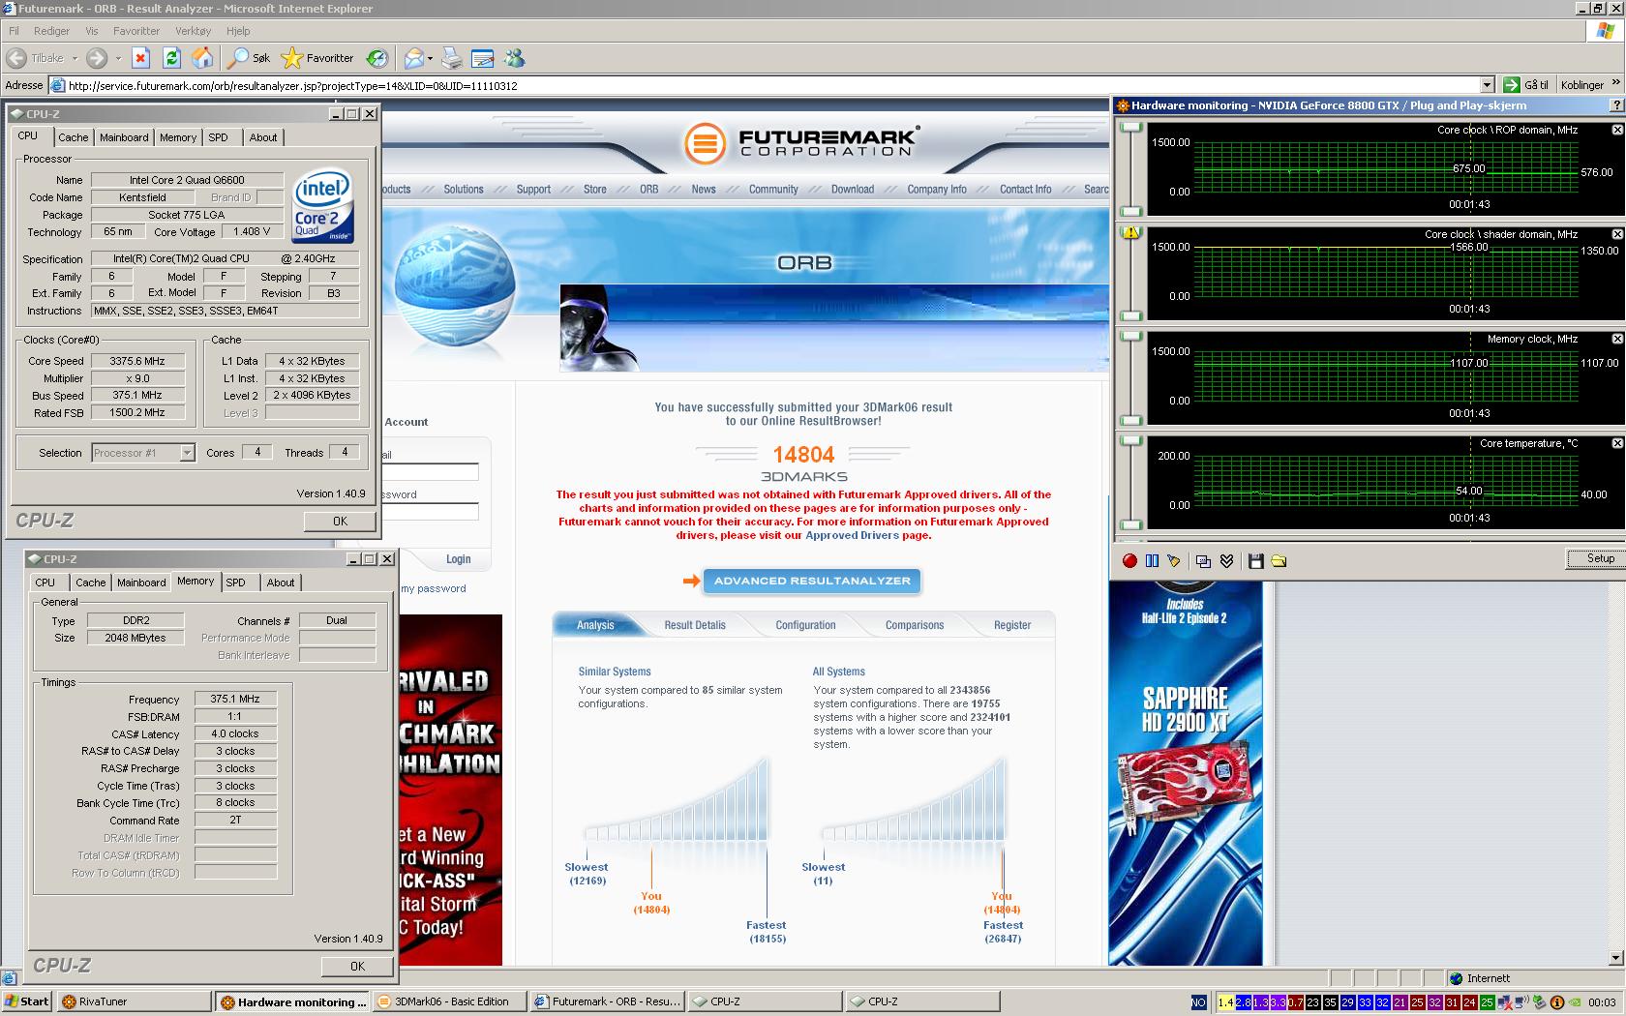Click the IE Back (Tilbake) arrow

pos(17,58)
